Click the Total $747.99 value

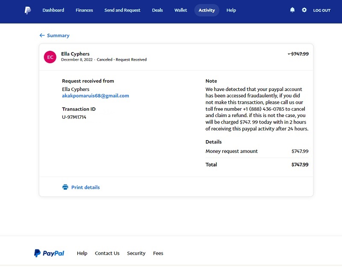(x=300, y=164)
